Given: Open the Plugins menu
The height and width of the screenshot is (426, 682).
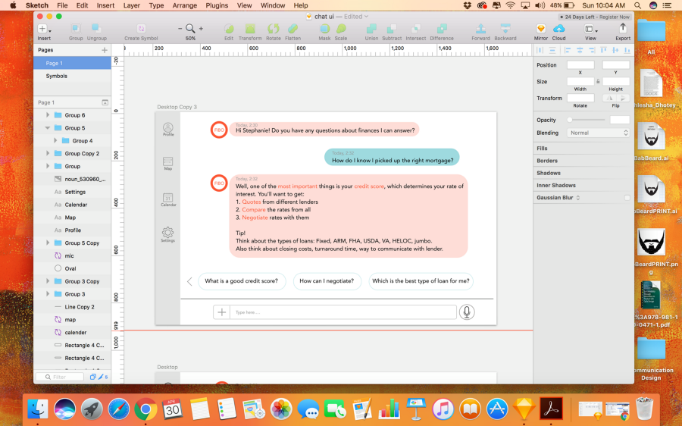Looking at the screenshot, I should tap(217, 5).
